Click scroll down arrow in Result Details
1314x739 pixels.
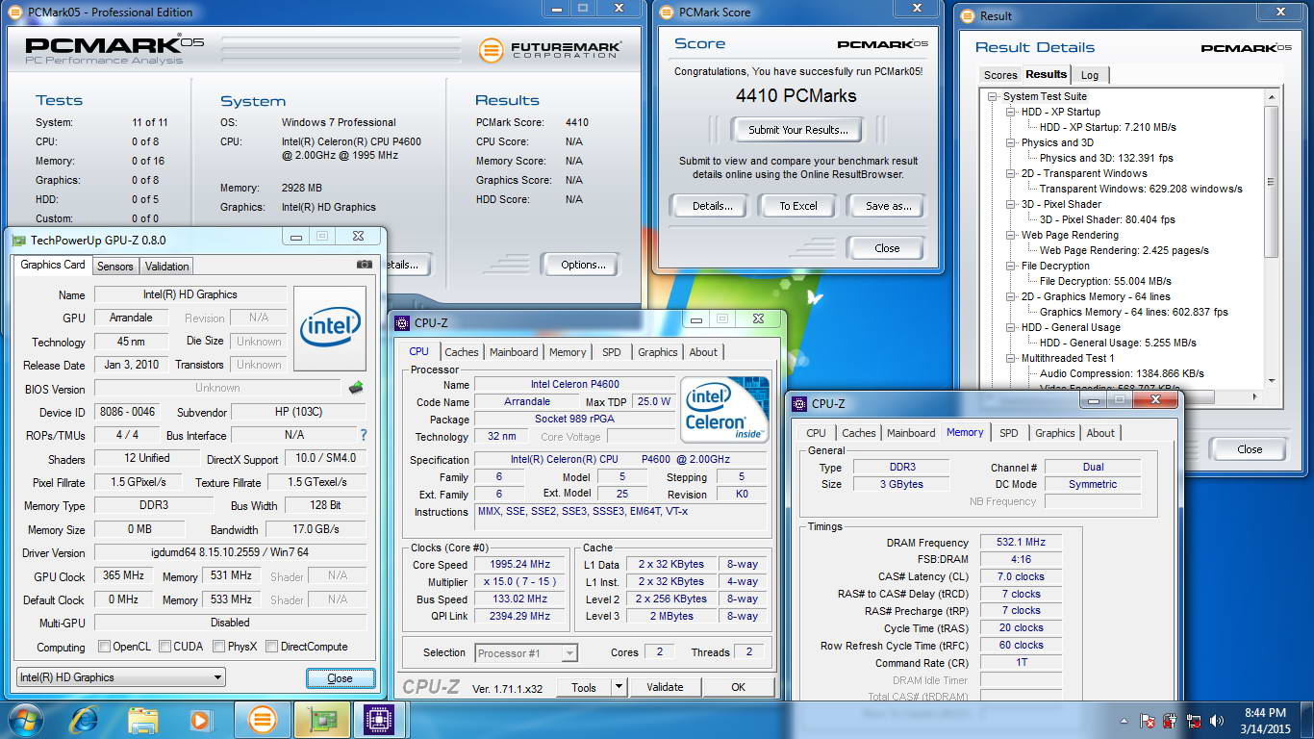(1271, 381)
